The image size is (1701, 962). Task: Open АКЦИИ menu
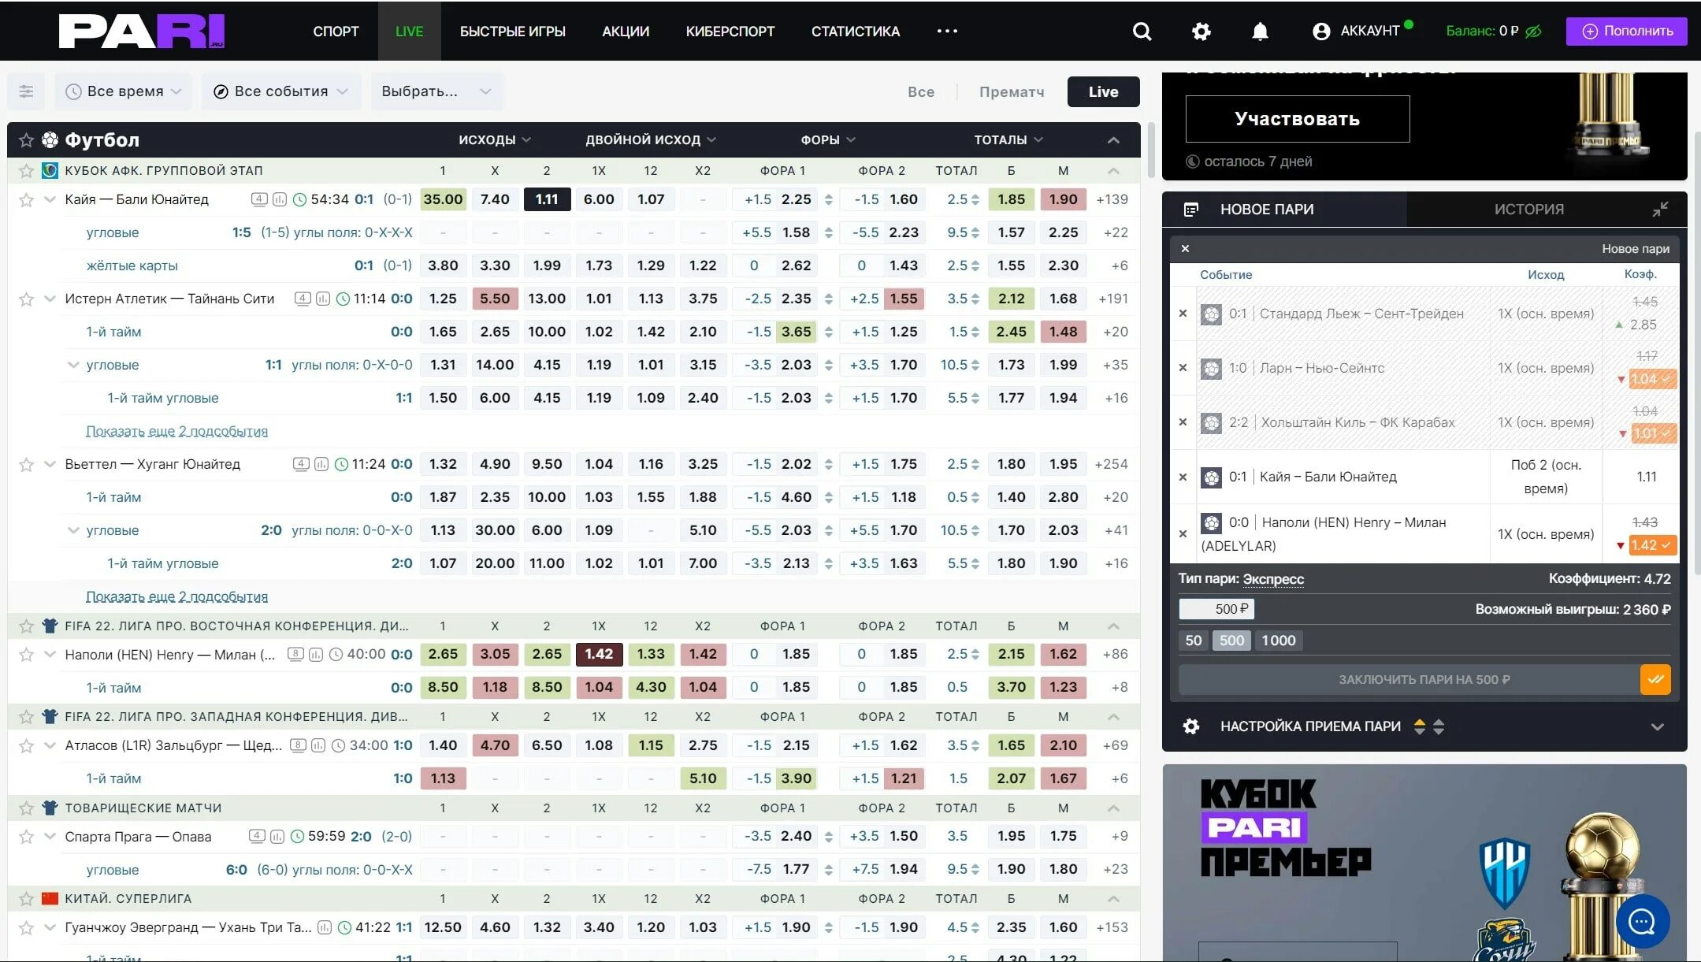click(626, 32)
